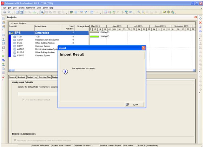Switch to the Notebook tab
This screenshot has width=205, height=147.
[x=23, y=77]
